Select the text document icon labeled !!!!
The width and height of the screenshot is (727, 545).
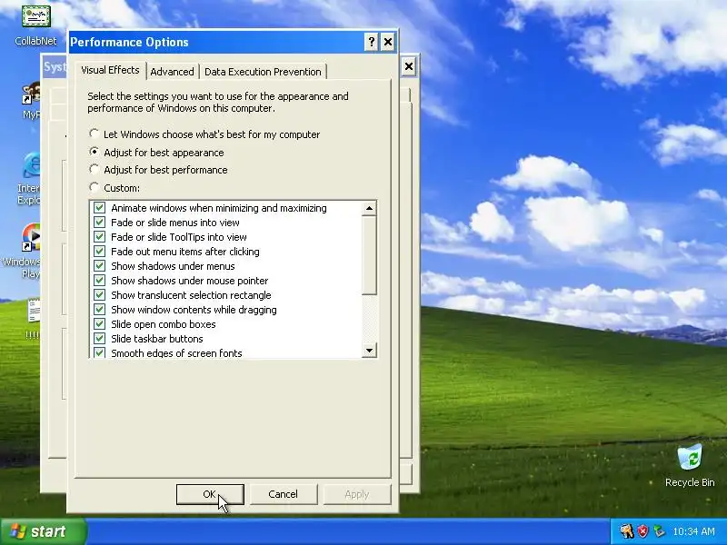pos(33,319)
